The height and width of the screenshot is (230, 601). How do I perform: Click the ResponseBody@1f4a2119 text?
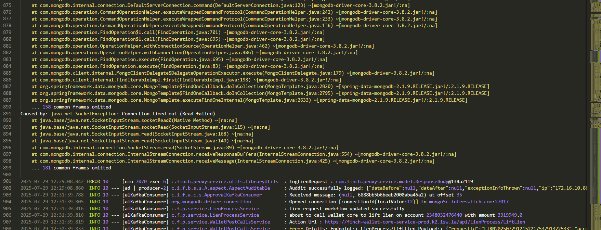tap(404, 181)
